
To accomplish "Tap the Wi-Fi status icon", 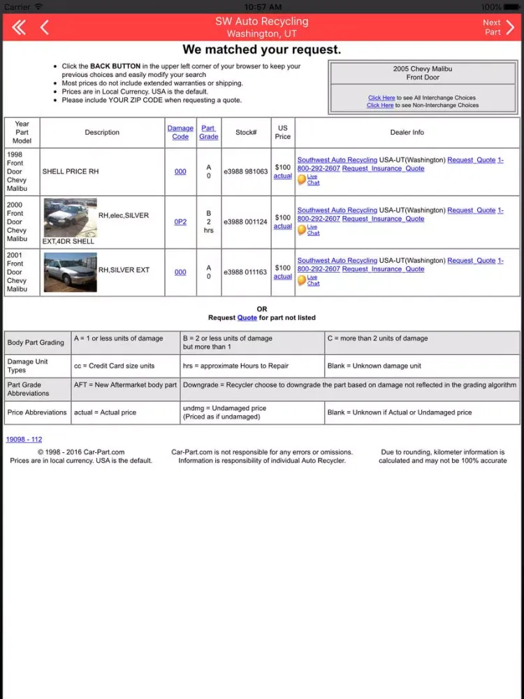I will coord(38,7).
